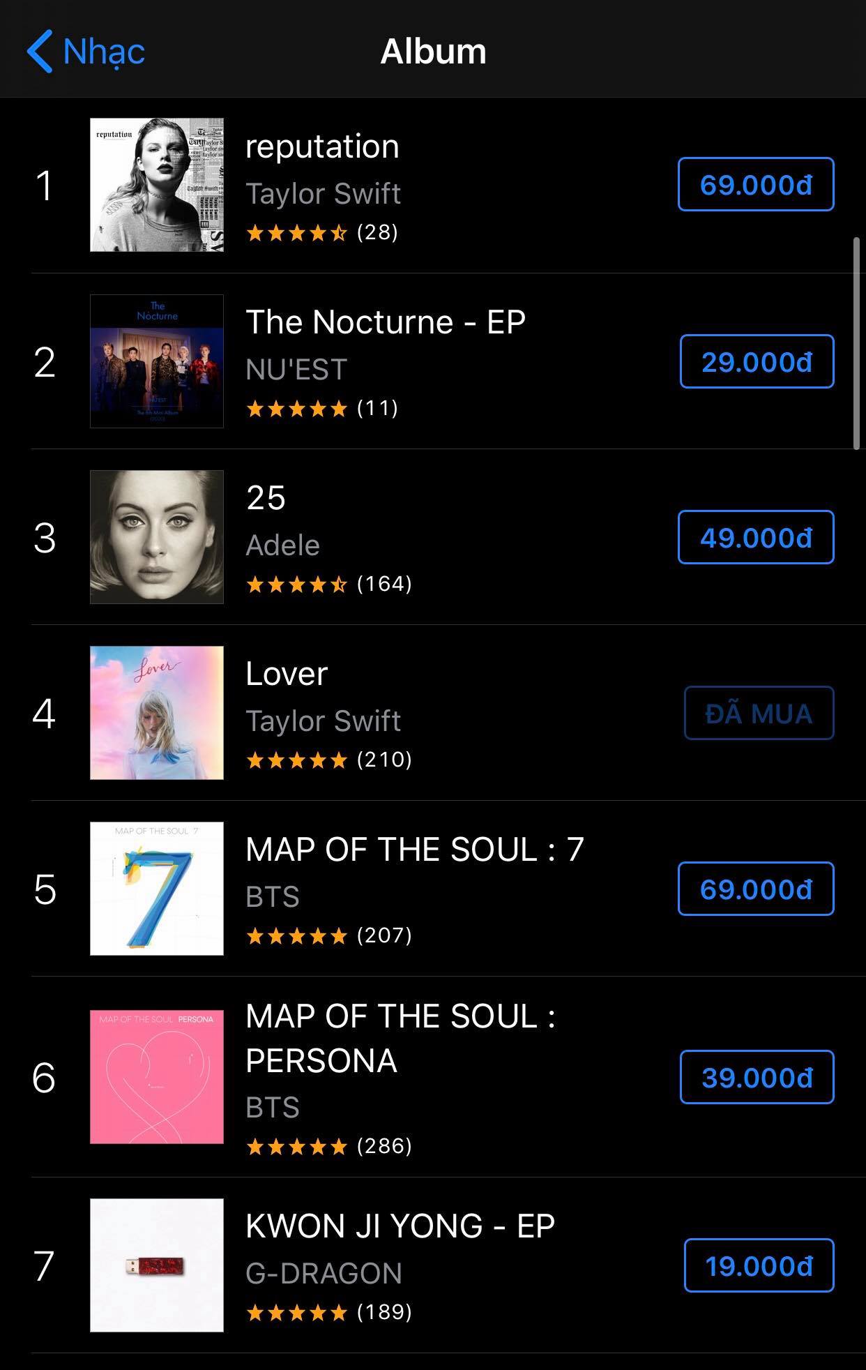
Task: Open the pink PERSONA album cover
Action: pos(157,1076)
